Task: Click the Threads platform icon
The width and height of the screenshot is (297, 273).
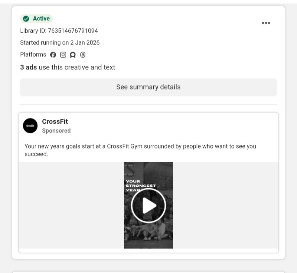Action: [x=83, y=55]
